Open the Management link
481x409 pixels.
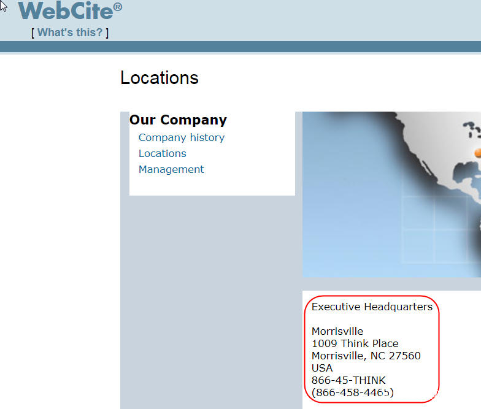pyautogui.click(x=171, y=169)
